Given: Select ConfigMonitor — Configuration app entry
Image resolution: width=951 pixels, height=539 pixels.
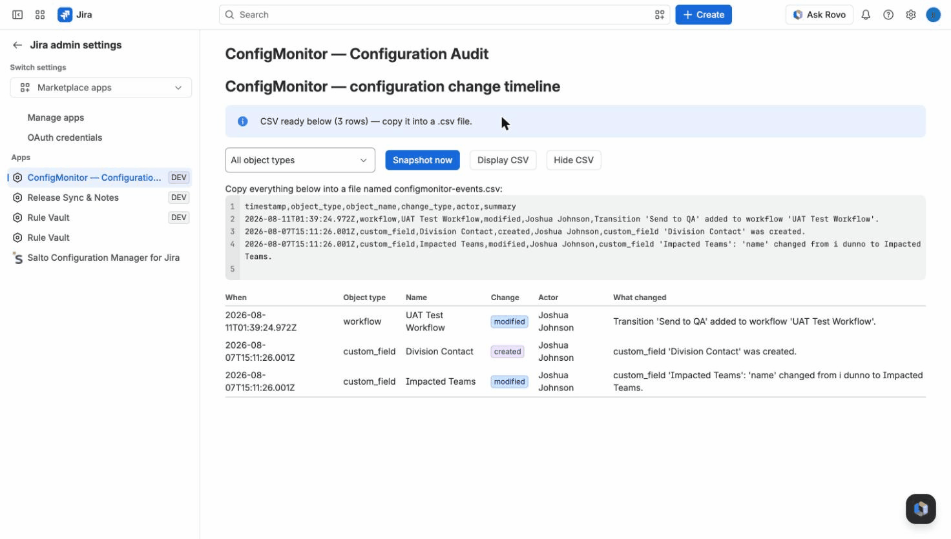Looking at the screenshot, I should [x=99, y=178].
